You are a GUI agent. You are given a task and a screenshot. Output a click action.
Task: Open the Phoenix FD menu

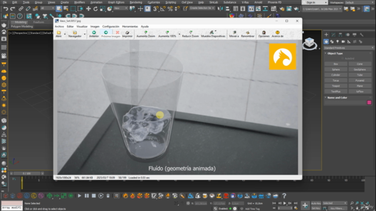(274, 2)
